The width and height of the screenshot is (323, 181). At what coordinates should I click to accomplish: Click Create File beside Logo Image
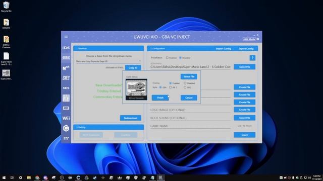click(x=244, y=110)
